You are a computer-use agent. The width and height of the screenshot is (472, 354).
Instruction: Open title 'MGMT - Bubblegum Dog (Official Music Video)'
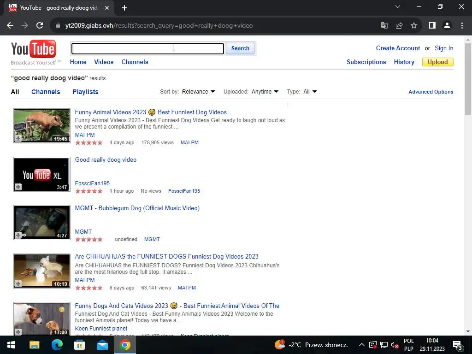(x=137, y=208)
